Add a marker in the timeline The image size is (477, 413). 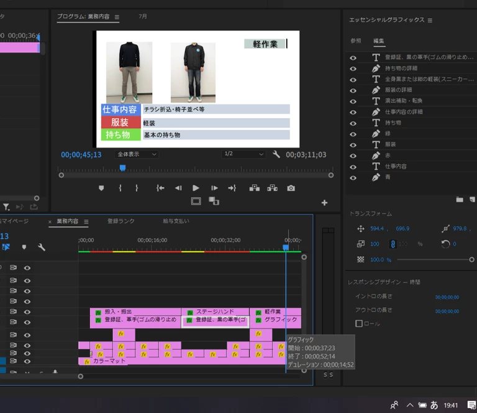coord(24,247)
